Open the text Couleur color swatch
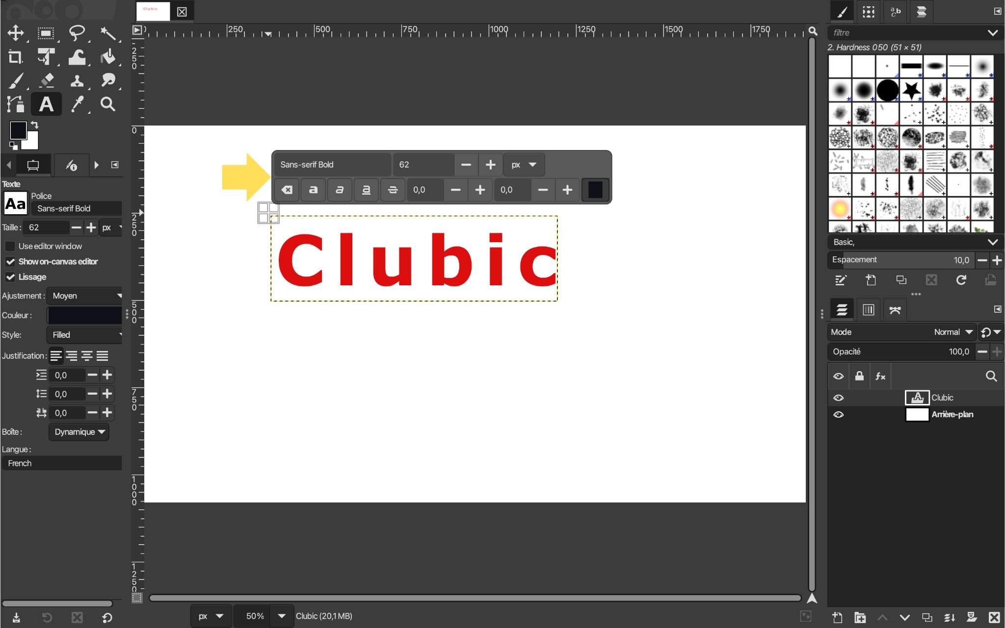This screenshot has height=628, width=1005. tap(84, 315)
